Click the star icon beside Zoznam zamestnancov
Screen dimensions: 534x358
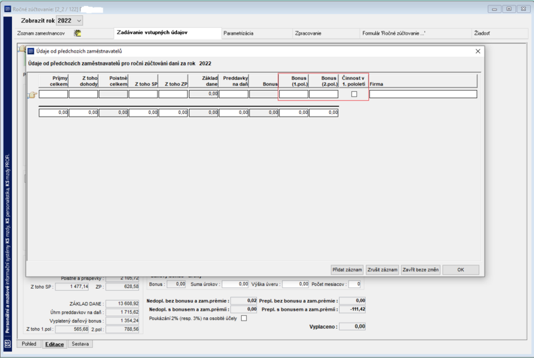77,33
